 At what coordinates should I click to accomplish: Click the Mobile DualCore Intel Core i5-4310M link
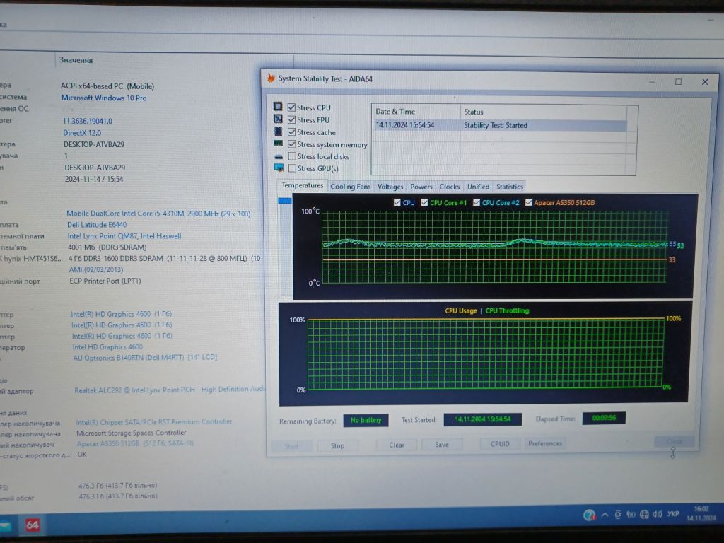(158, 214)
